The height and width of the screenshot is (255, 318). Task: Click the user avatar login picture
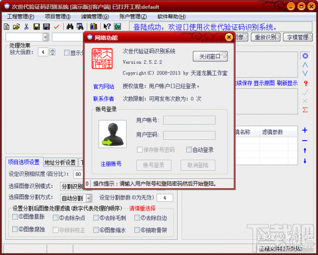pos(112,134)
